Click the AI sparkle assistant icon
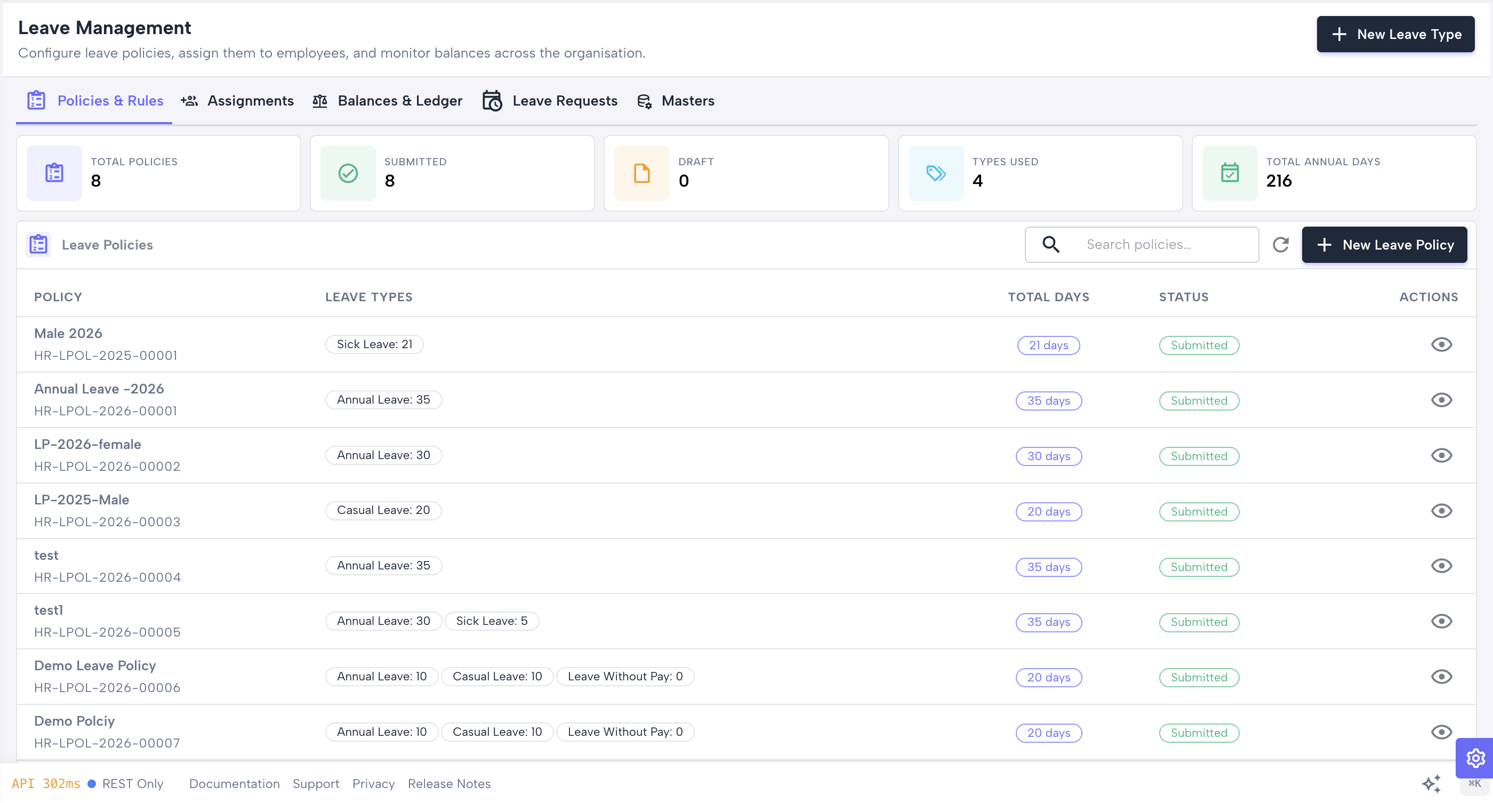This screenshot has height=803, width=1493. (1432, 784)
